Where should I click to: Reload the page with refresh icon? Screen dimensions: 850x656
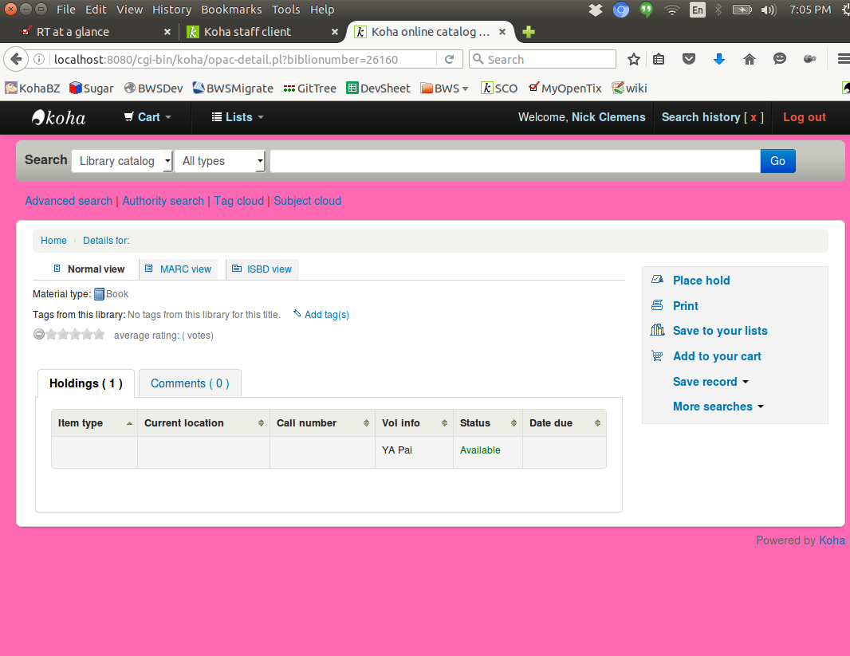coord(449,59)
